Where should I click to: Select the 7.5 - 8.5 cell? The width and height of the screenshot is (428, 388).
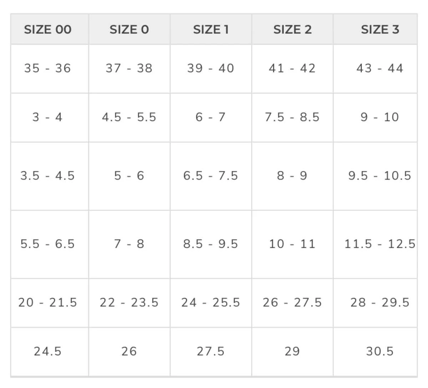(292, 117)
